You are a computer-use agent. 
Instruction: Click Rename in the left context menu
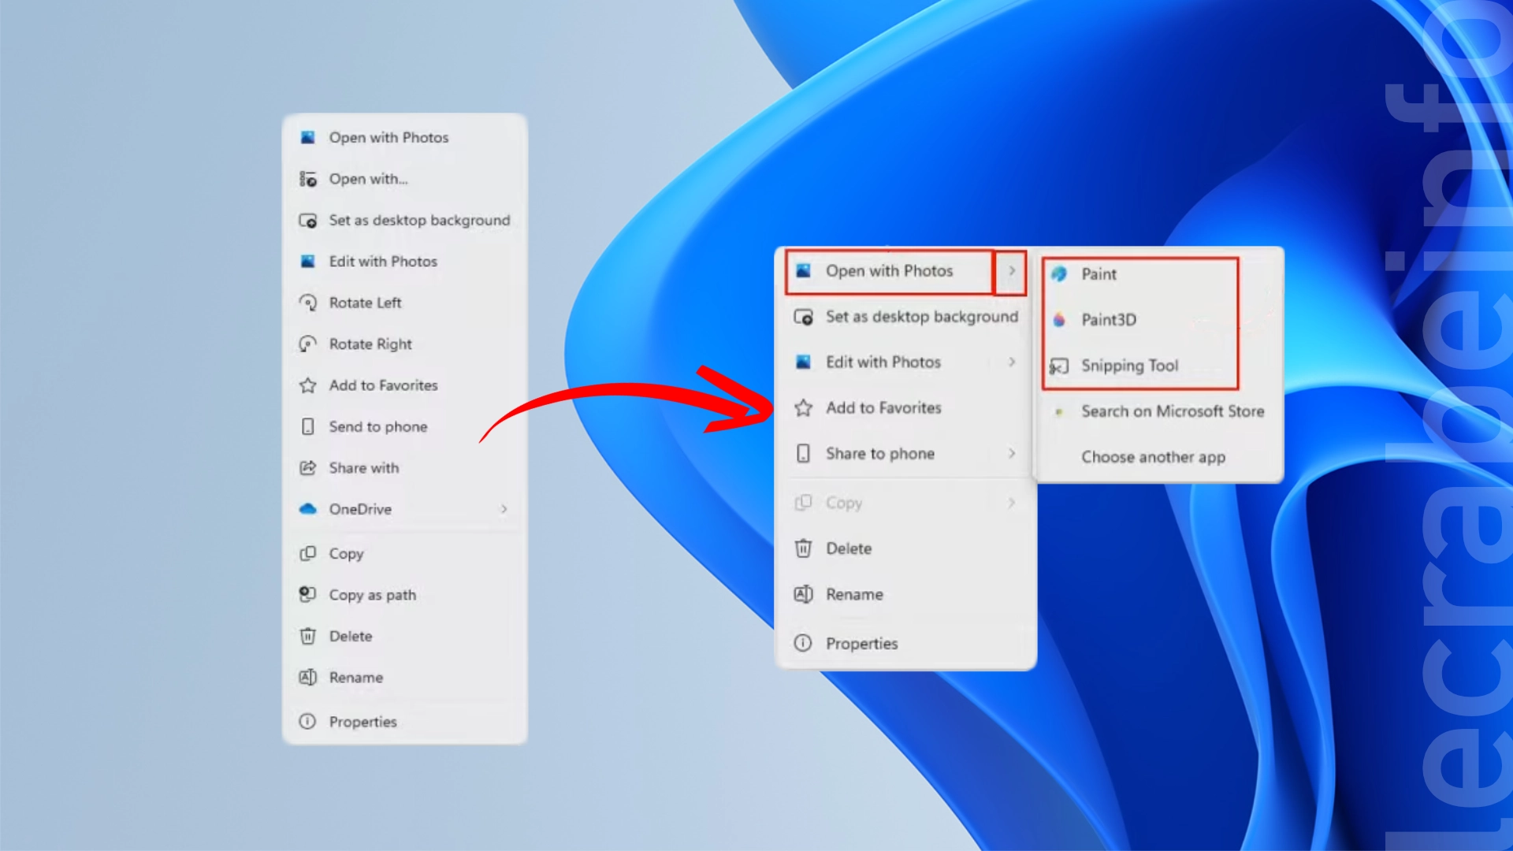[x=355, y=678]
